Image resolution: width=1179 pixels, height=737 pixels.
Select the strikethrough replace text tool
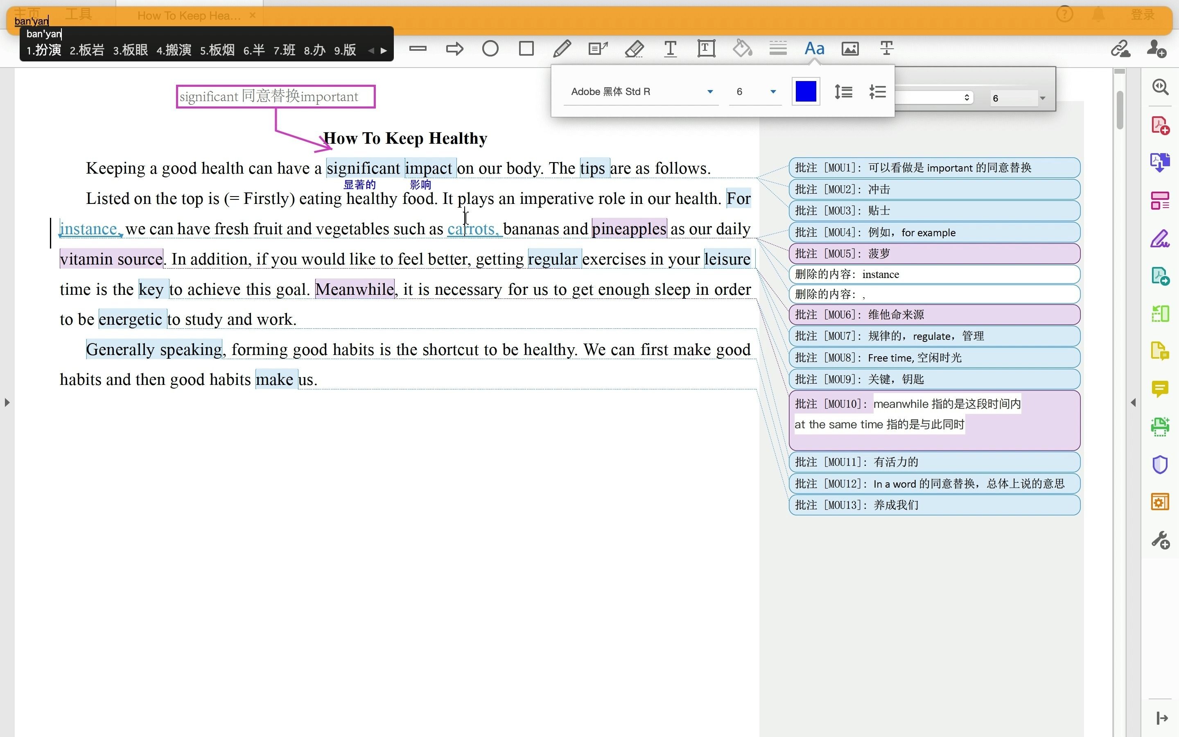click(x=886, y=48)
